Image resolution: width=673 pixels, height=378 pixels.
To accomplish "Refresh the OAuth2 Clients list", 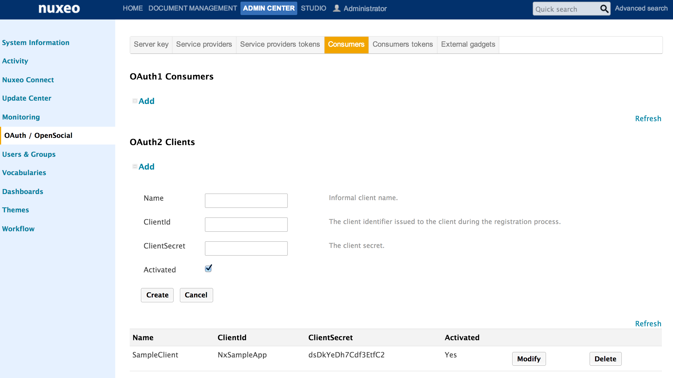I will click(648, 324).
